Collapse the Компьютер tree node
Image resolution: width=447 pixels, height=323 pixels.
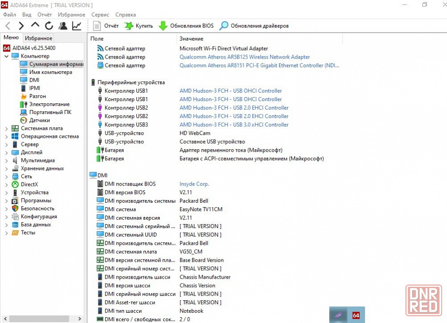pos(6,56)
